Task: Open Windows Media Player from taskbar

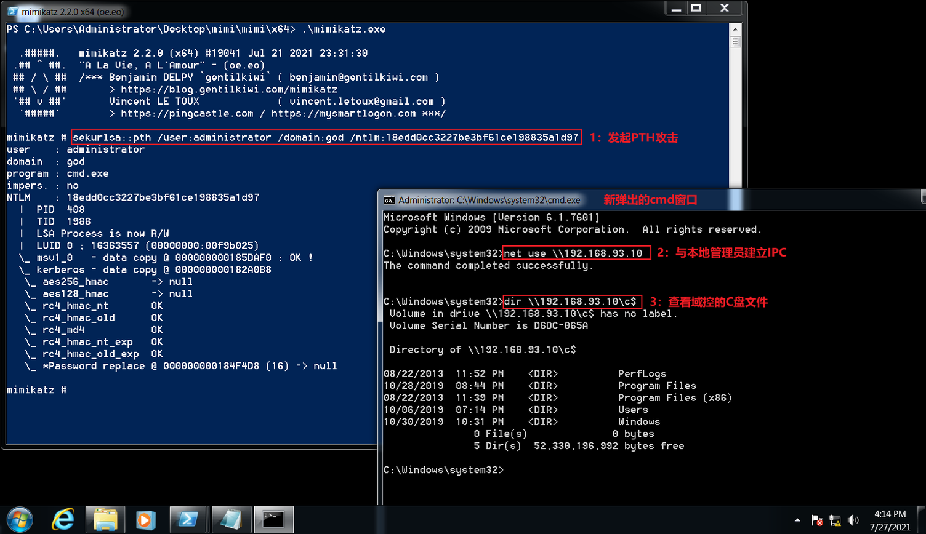Action: (x=147, y=520)
